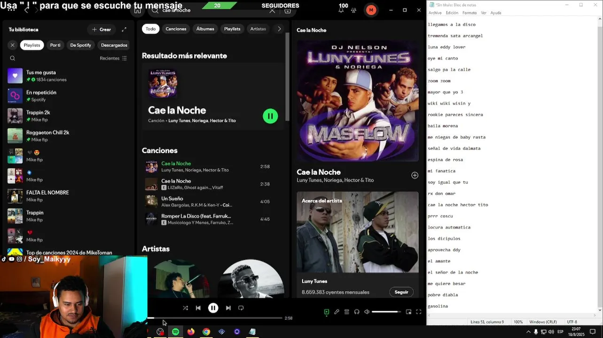Open the Tus me gusta playlist
Image resolution: width=603 pixels, height=338 pixels.
(x=69, y=76)
